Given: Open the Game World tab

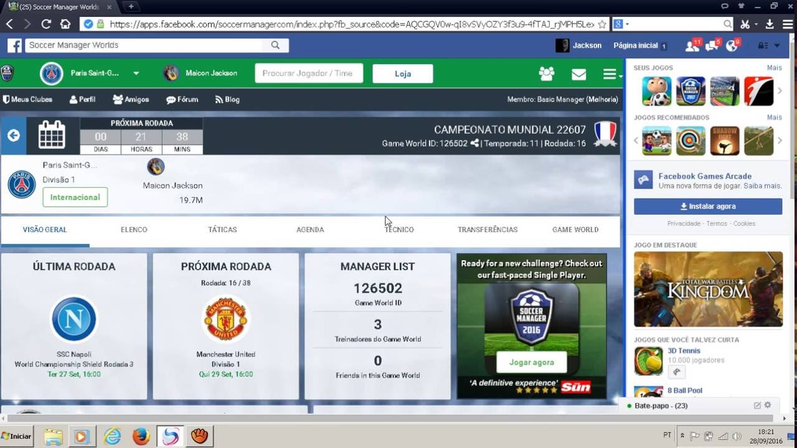Looking at the screenshot, I should tap(575, 230).
